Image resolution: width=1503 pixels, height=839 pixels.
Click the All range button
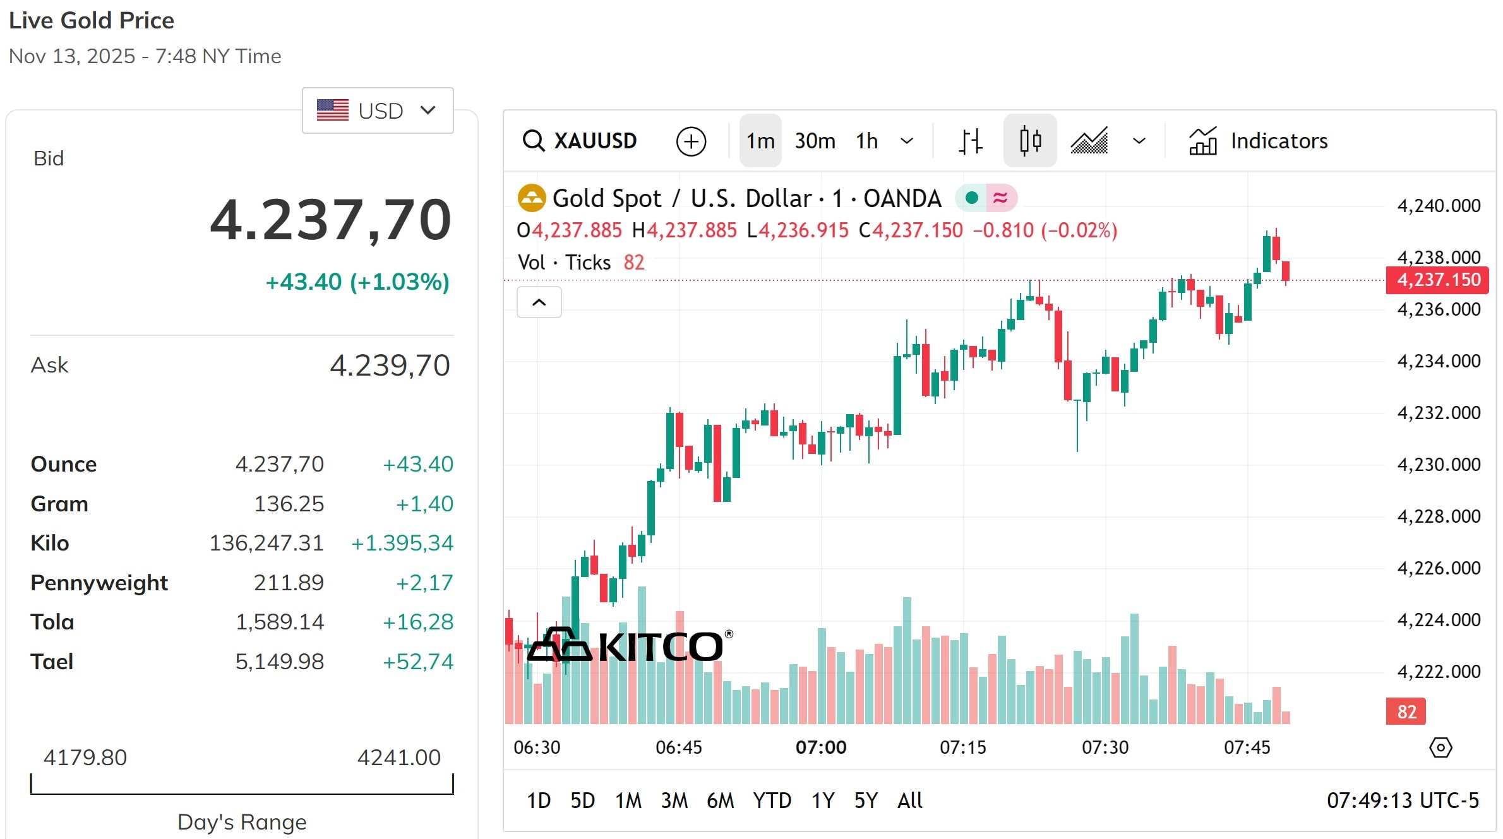coord(909,800)
